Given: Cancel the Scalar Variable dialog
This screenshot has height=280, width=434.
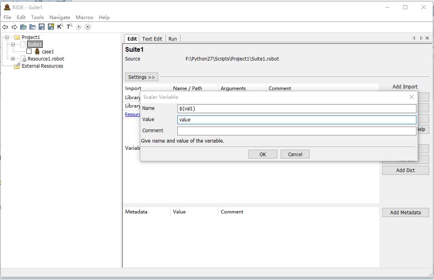Looking at the screenshot, I should (x=295, y=154).
